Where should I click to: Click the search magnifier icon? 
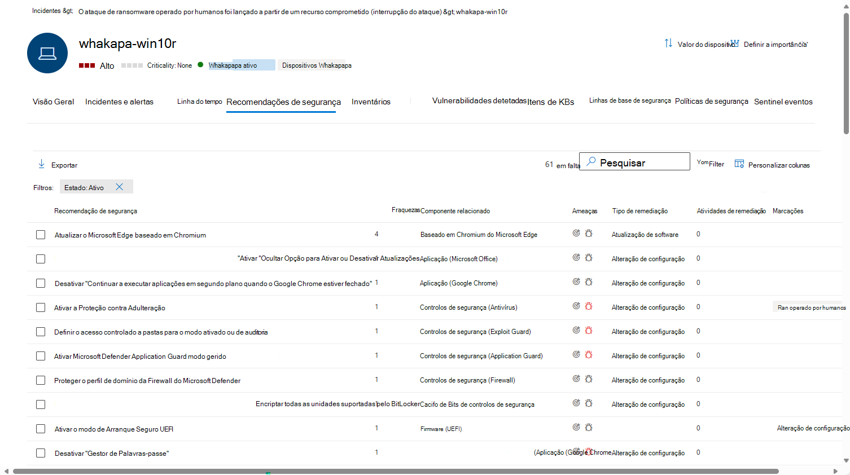point(591,161)
